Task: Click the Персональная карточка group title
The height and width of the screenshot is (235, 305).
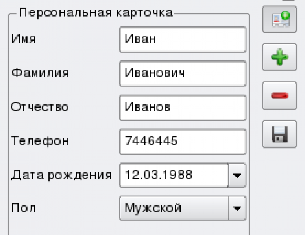Action: 96,13
